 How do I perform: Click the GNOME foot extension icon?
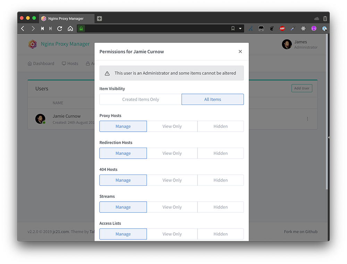(x=271, y=28)
